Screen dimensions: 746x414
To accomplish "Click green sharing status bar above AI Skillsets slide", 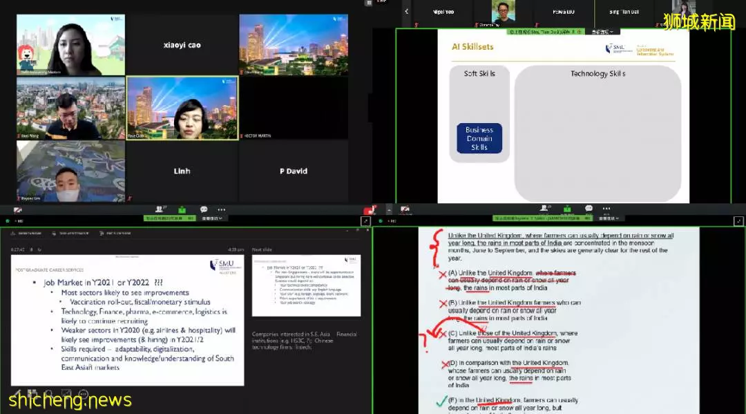I will (546, 32).
